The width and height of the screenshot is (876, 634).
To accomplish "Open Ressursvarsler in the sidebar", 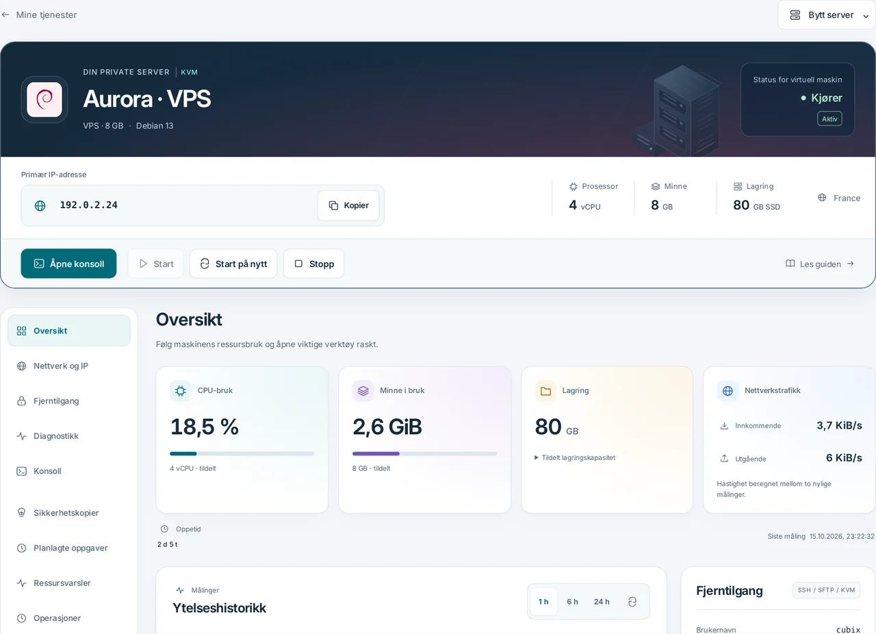I will [69, 583].
